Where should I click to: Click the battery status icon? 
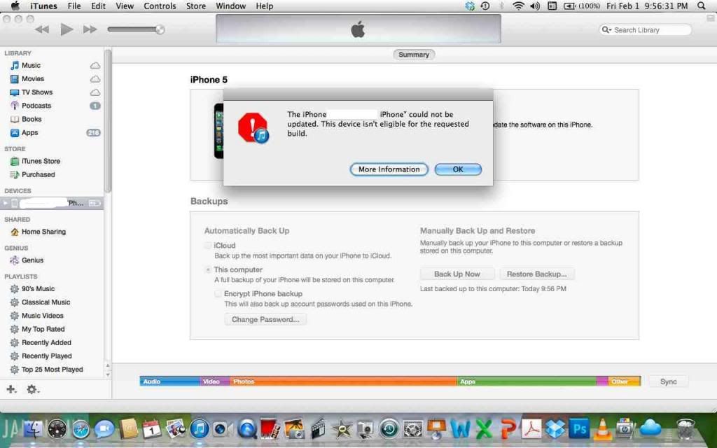570,6
